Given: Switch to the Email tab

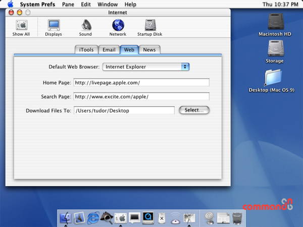Looking at the screenshot, I should tap(109, 50).
